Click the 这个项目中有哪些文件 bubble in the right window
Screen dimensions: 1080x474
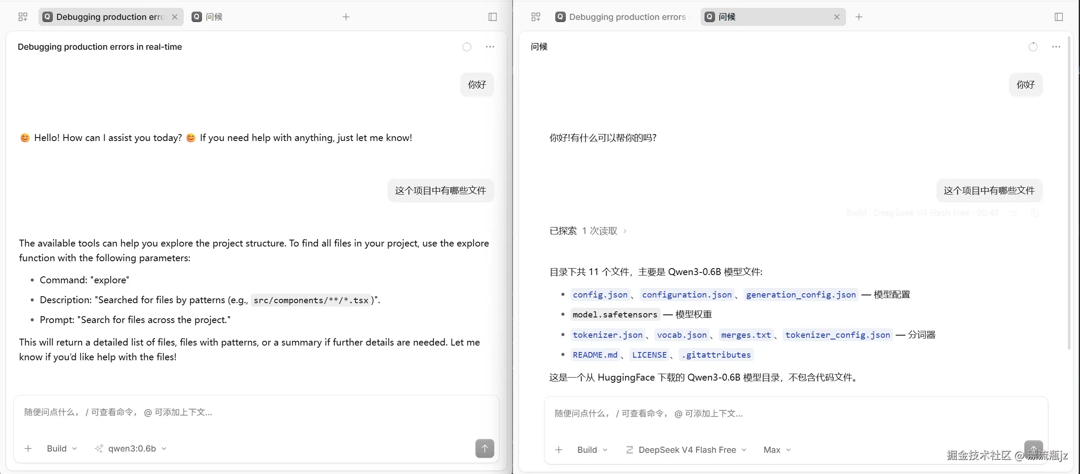989,191
